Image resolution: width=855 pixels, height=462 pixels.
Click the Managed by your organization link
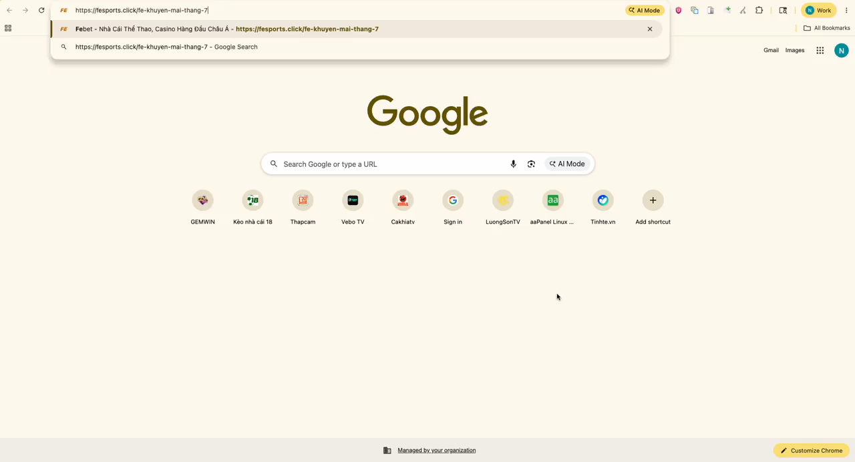click(437, 451)
